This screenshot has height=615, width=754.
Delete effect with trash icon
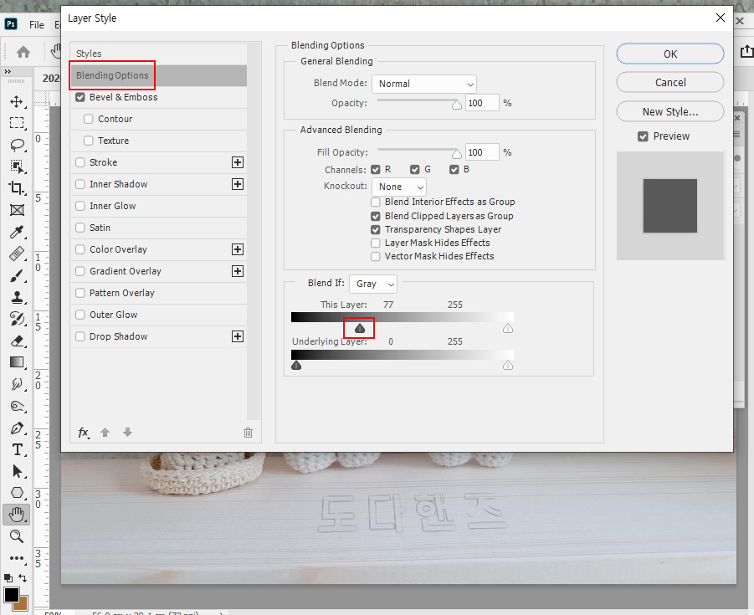point(249,433)
